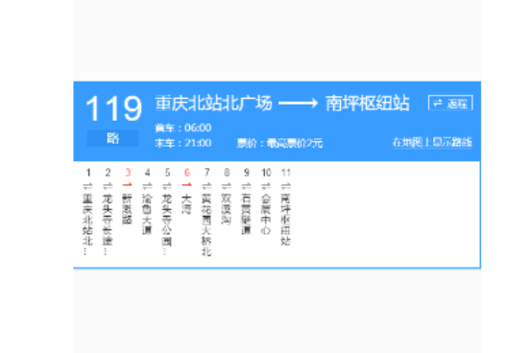Screen dimensions: 530x353
Task: Select stop 南坪枢纽站 in the station list
Action: [x=285, y=220]
